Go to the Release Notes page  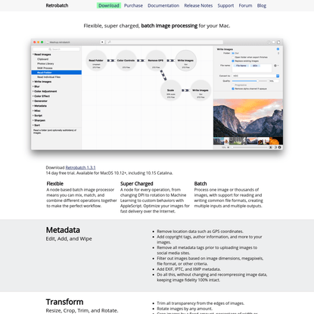pos(198,5)
